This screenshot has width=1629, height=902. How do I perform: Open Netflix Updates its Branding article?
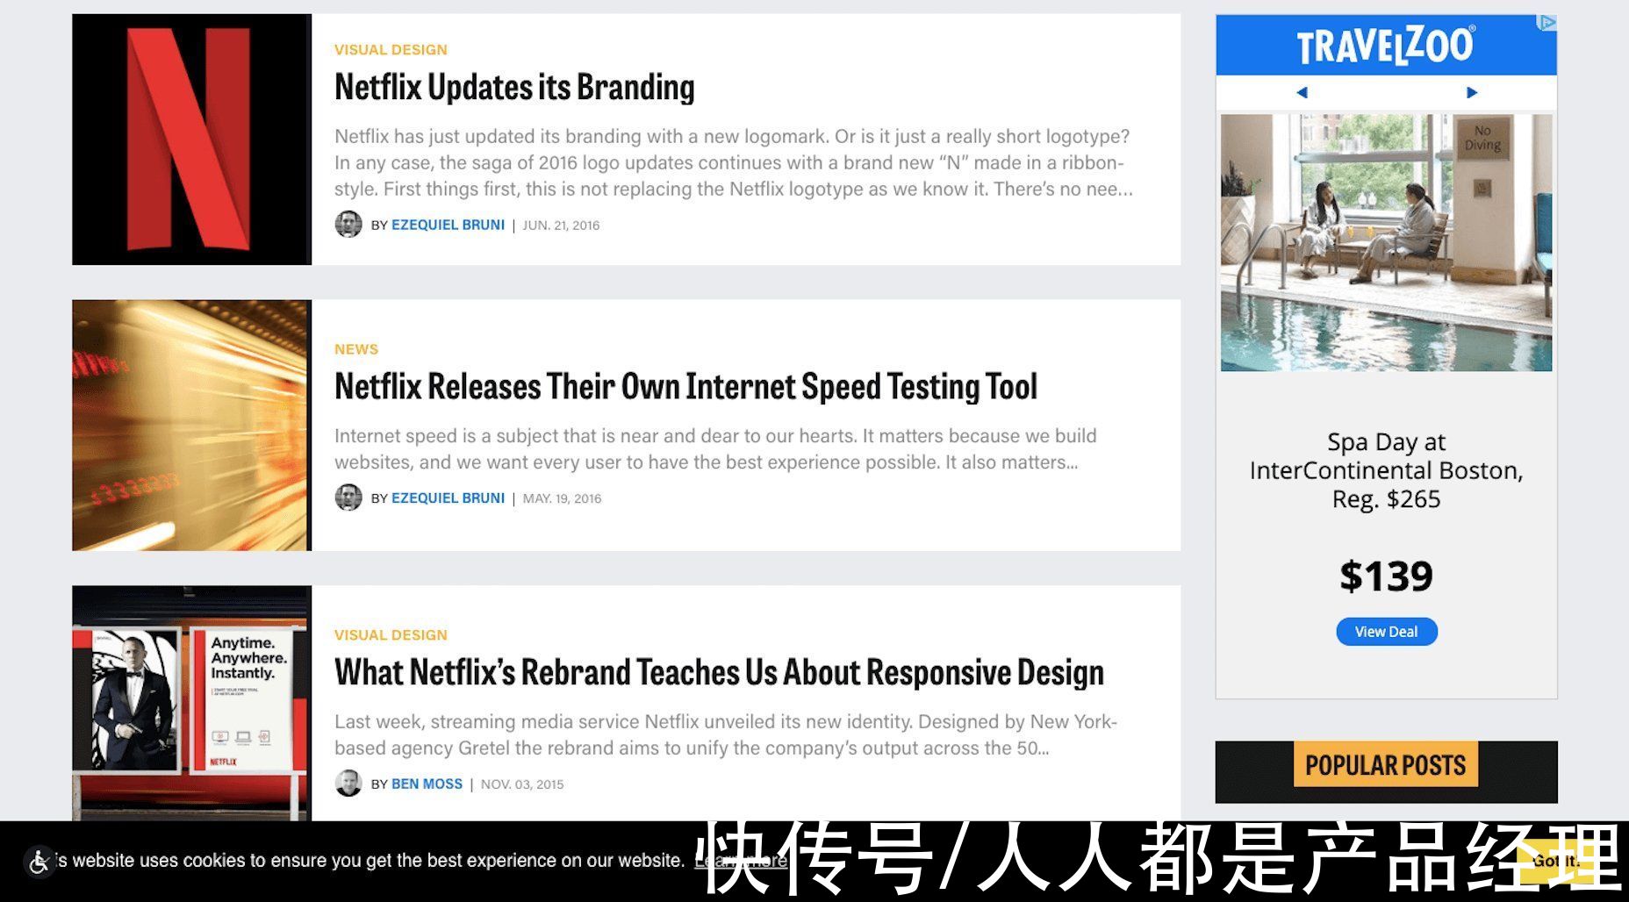[x=514, y=87]
